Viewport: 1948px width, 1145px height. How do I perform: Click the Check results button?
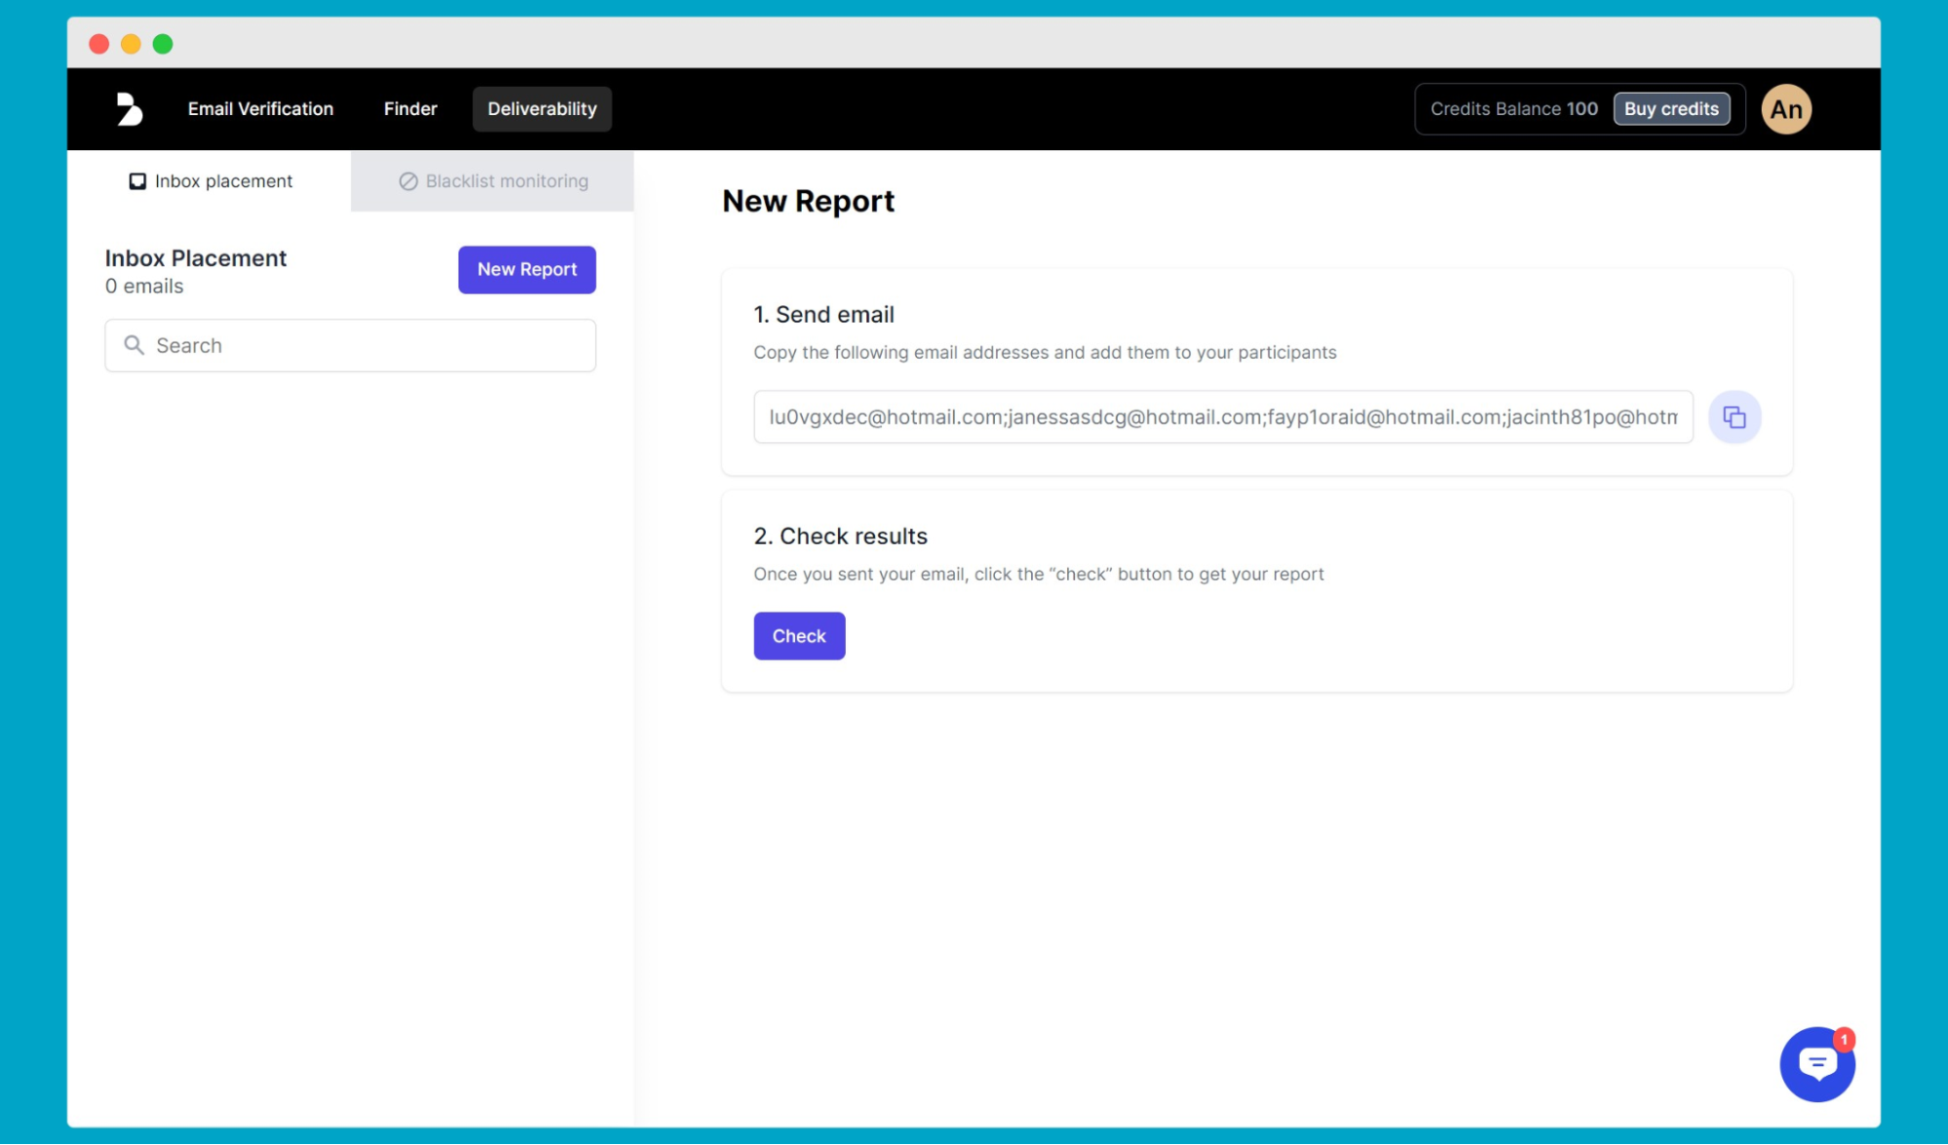(x=799, y=635)
